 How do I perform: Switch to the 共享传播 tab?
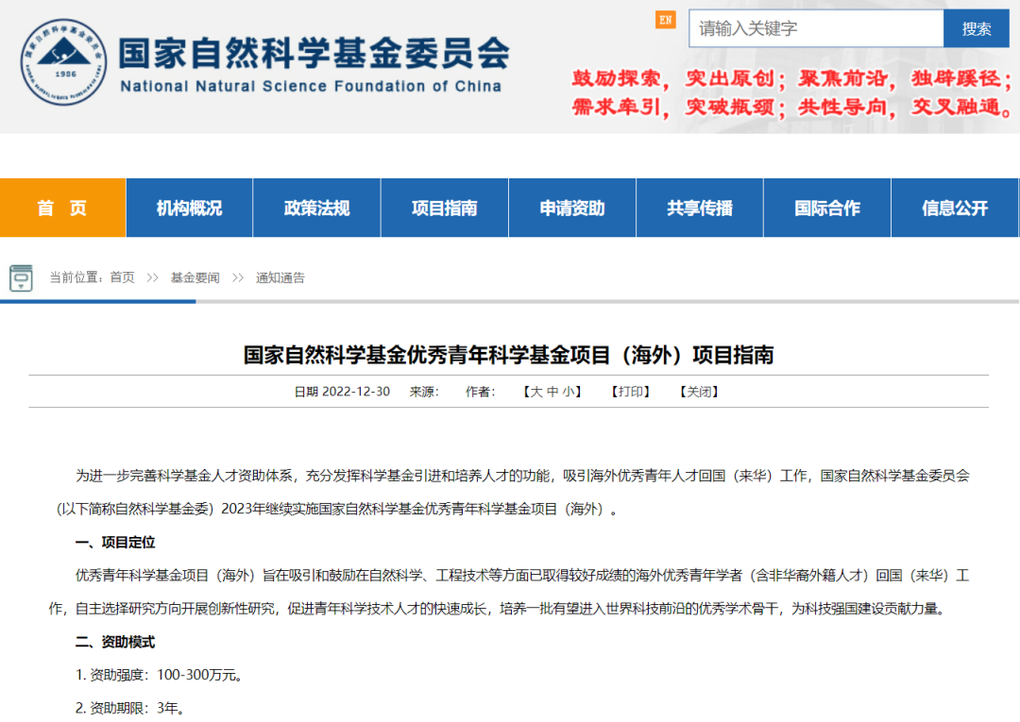tap(700, 208)
